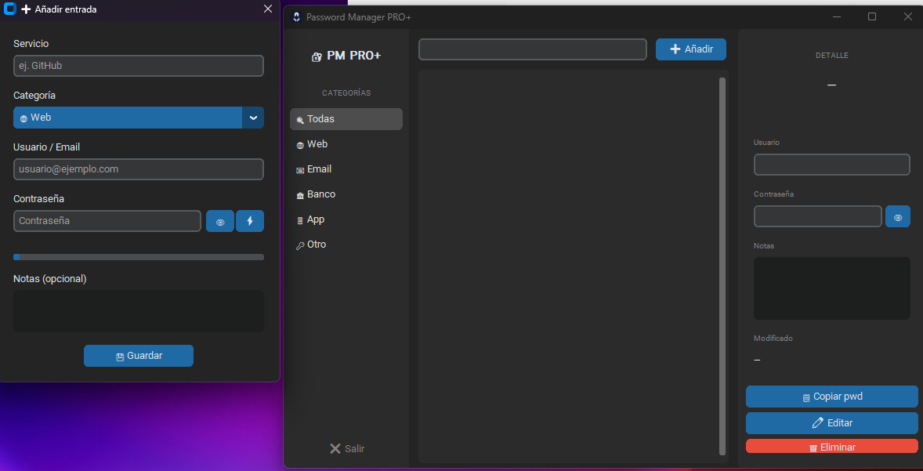Click the phone icon beside App
The width and height of the screenshot is (923, 471).
click(300, 221)
